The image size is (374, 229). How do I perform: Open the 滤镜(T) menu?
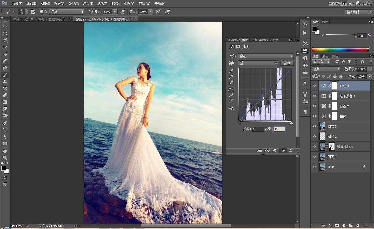(x=102, y=4)
